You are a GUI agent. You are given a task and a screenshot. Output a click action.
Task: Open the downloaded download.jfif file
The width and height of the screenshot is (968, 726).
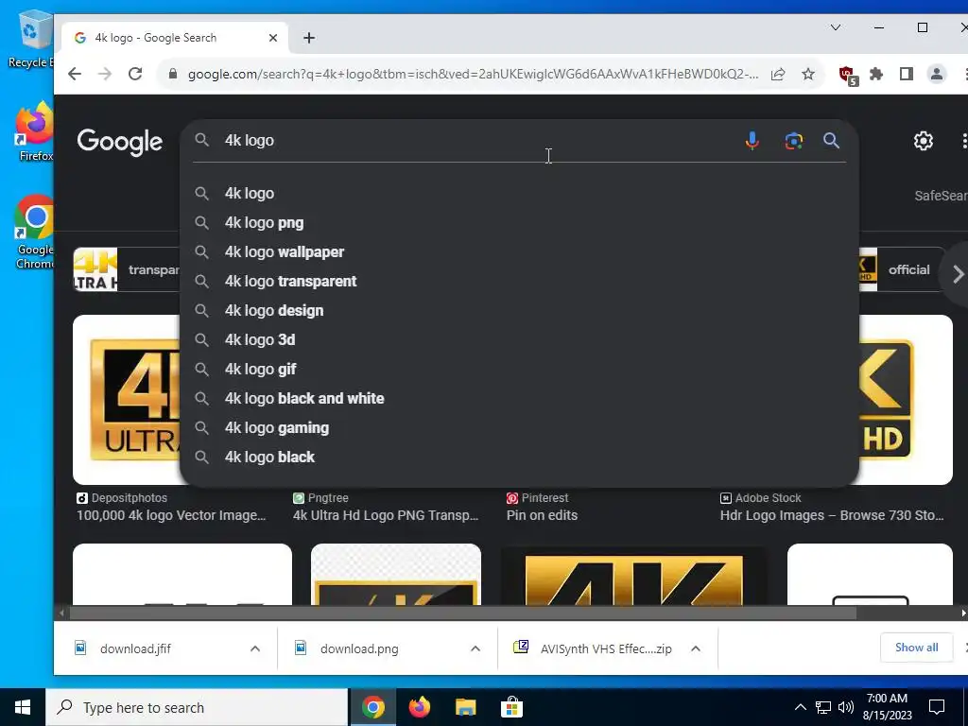pos(135,648)
